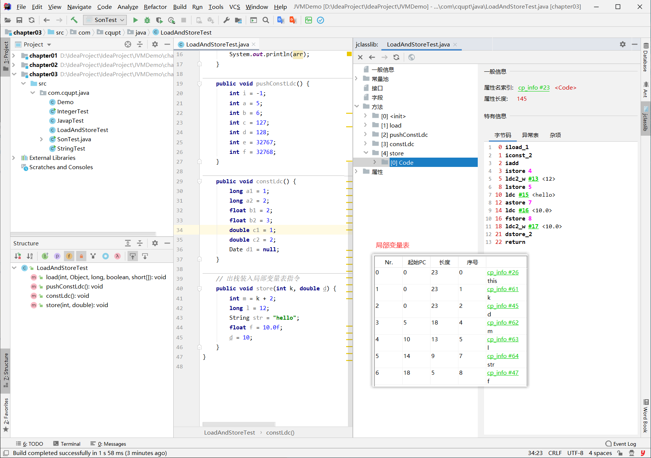
Task: Collapse the [4] store method node
Action: tap(365, 153)
